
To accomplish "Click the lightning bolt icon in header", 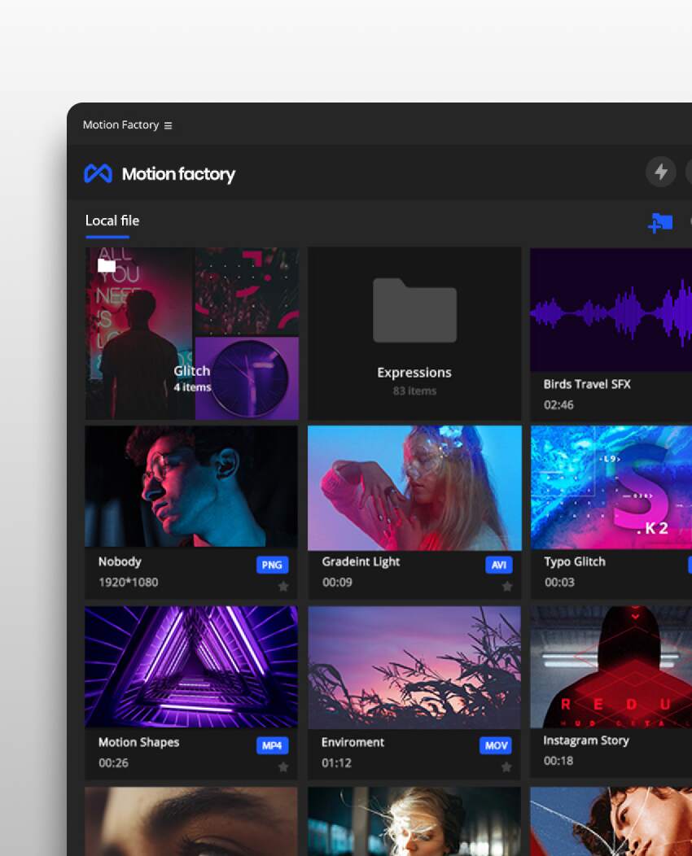I will [x=660, y=172].
